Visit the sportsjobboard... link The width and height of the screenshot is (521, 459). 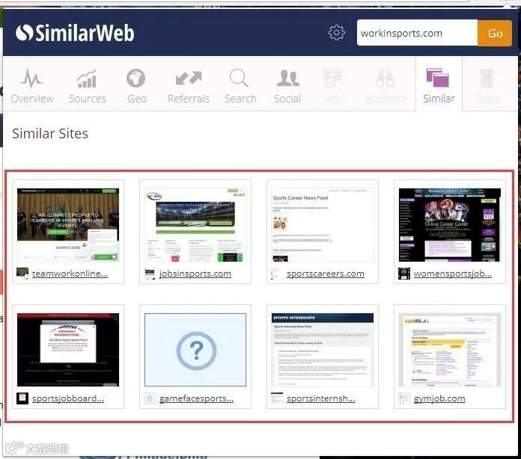(68, 398)
